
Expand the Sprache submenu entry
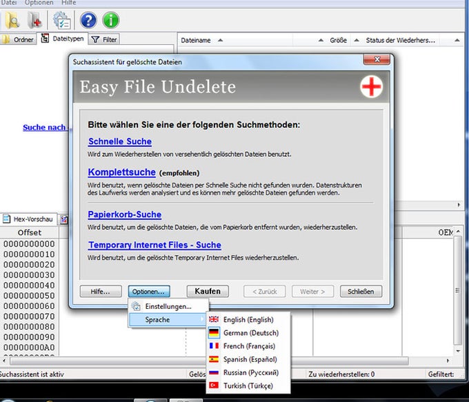tap(168, 319)
